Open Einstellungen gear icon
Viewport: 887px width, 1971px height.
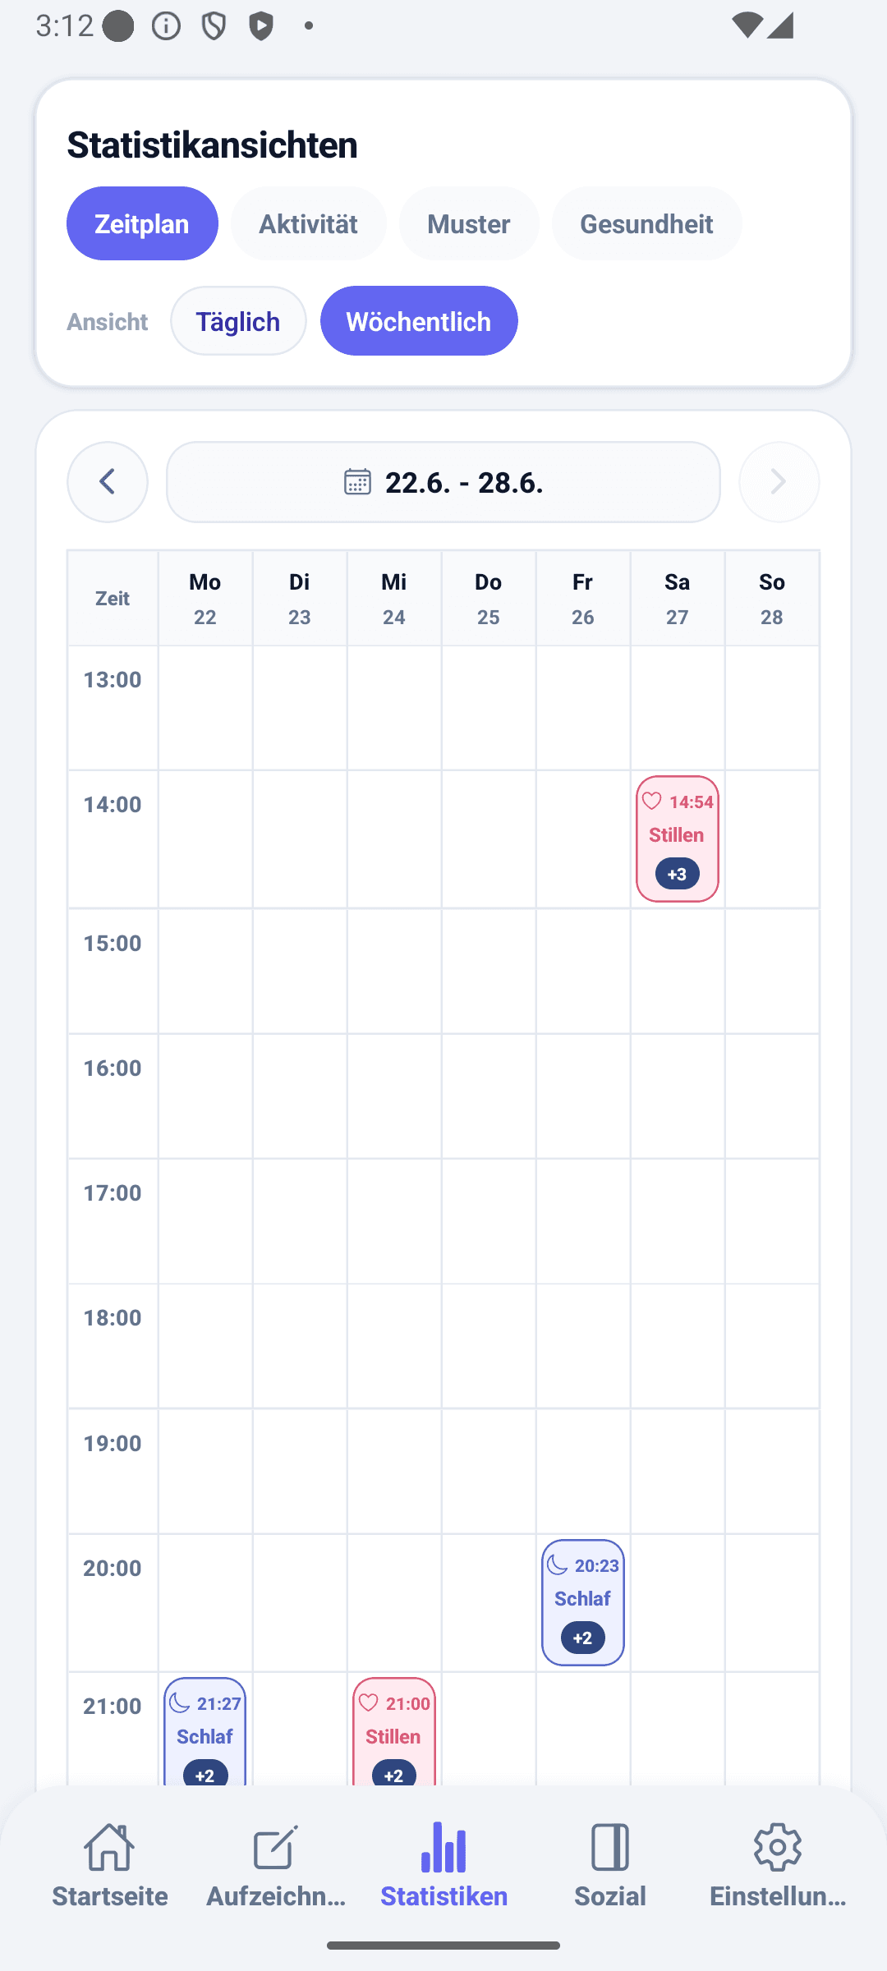pos(777,1848)
